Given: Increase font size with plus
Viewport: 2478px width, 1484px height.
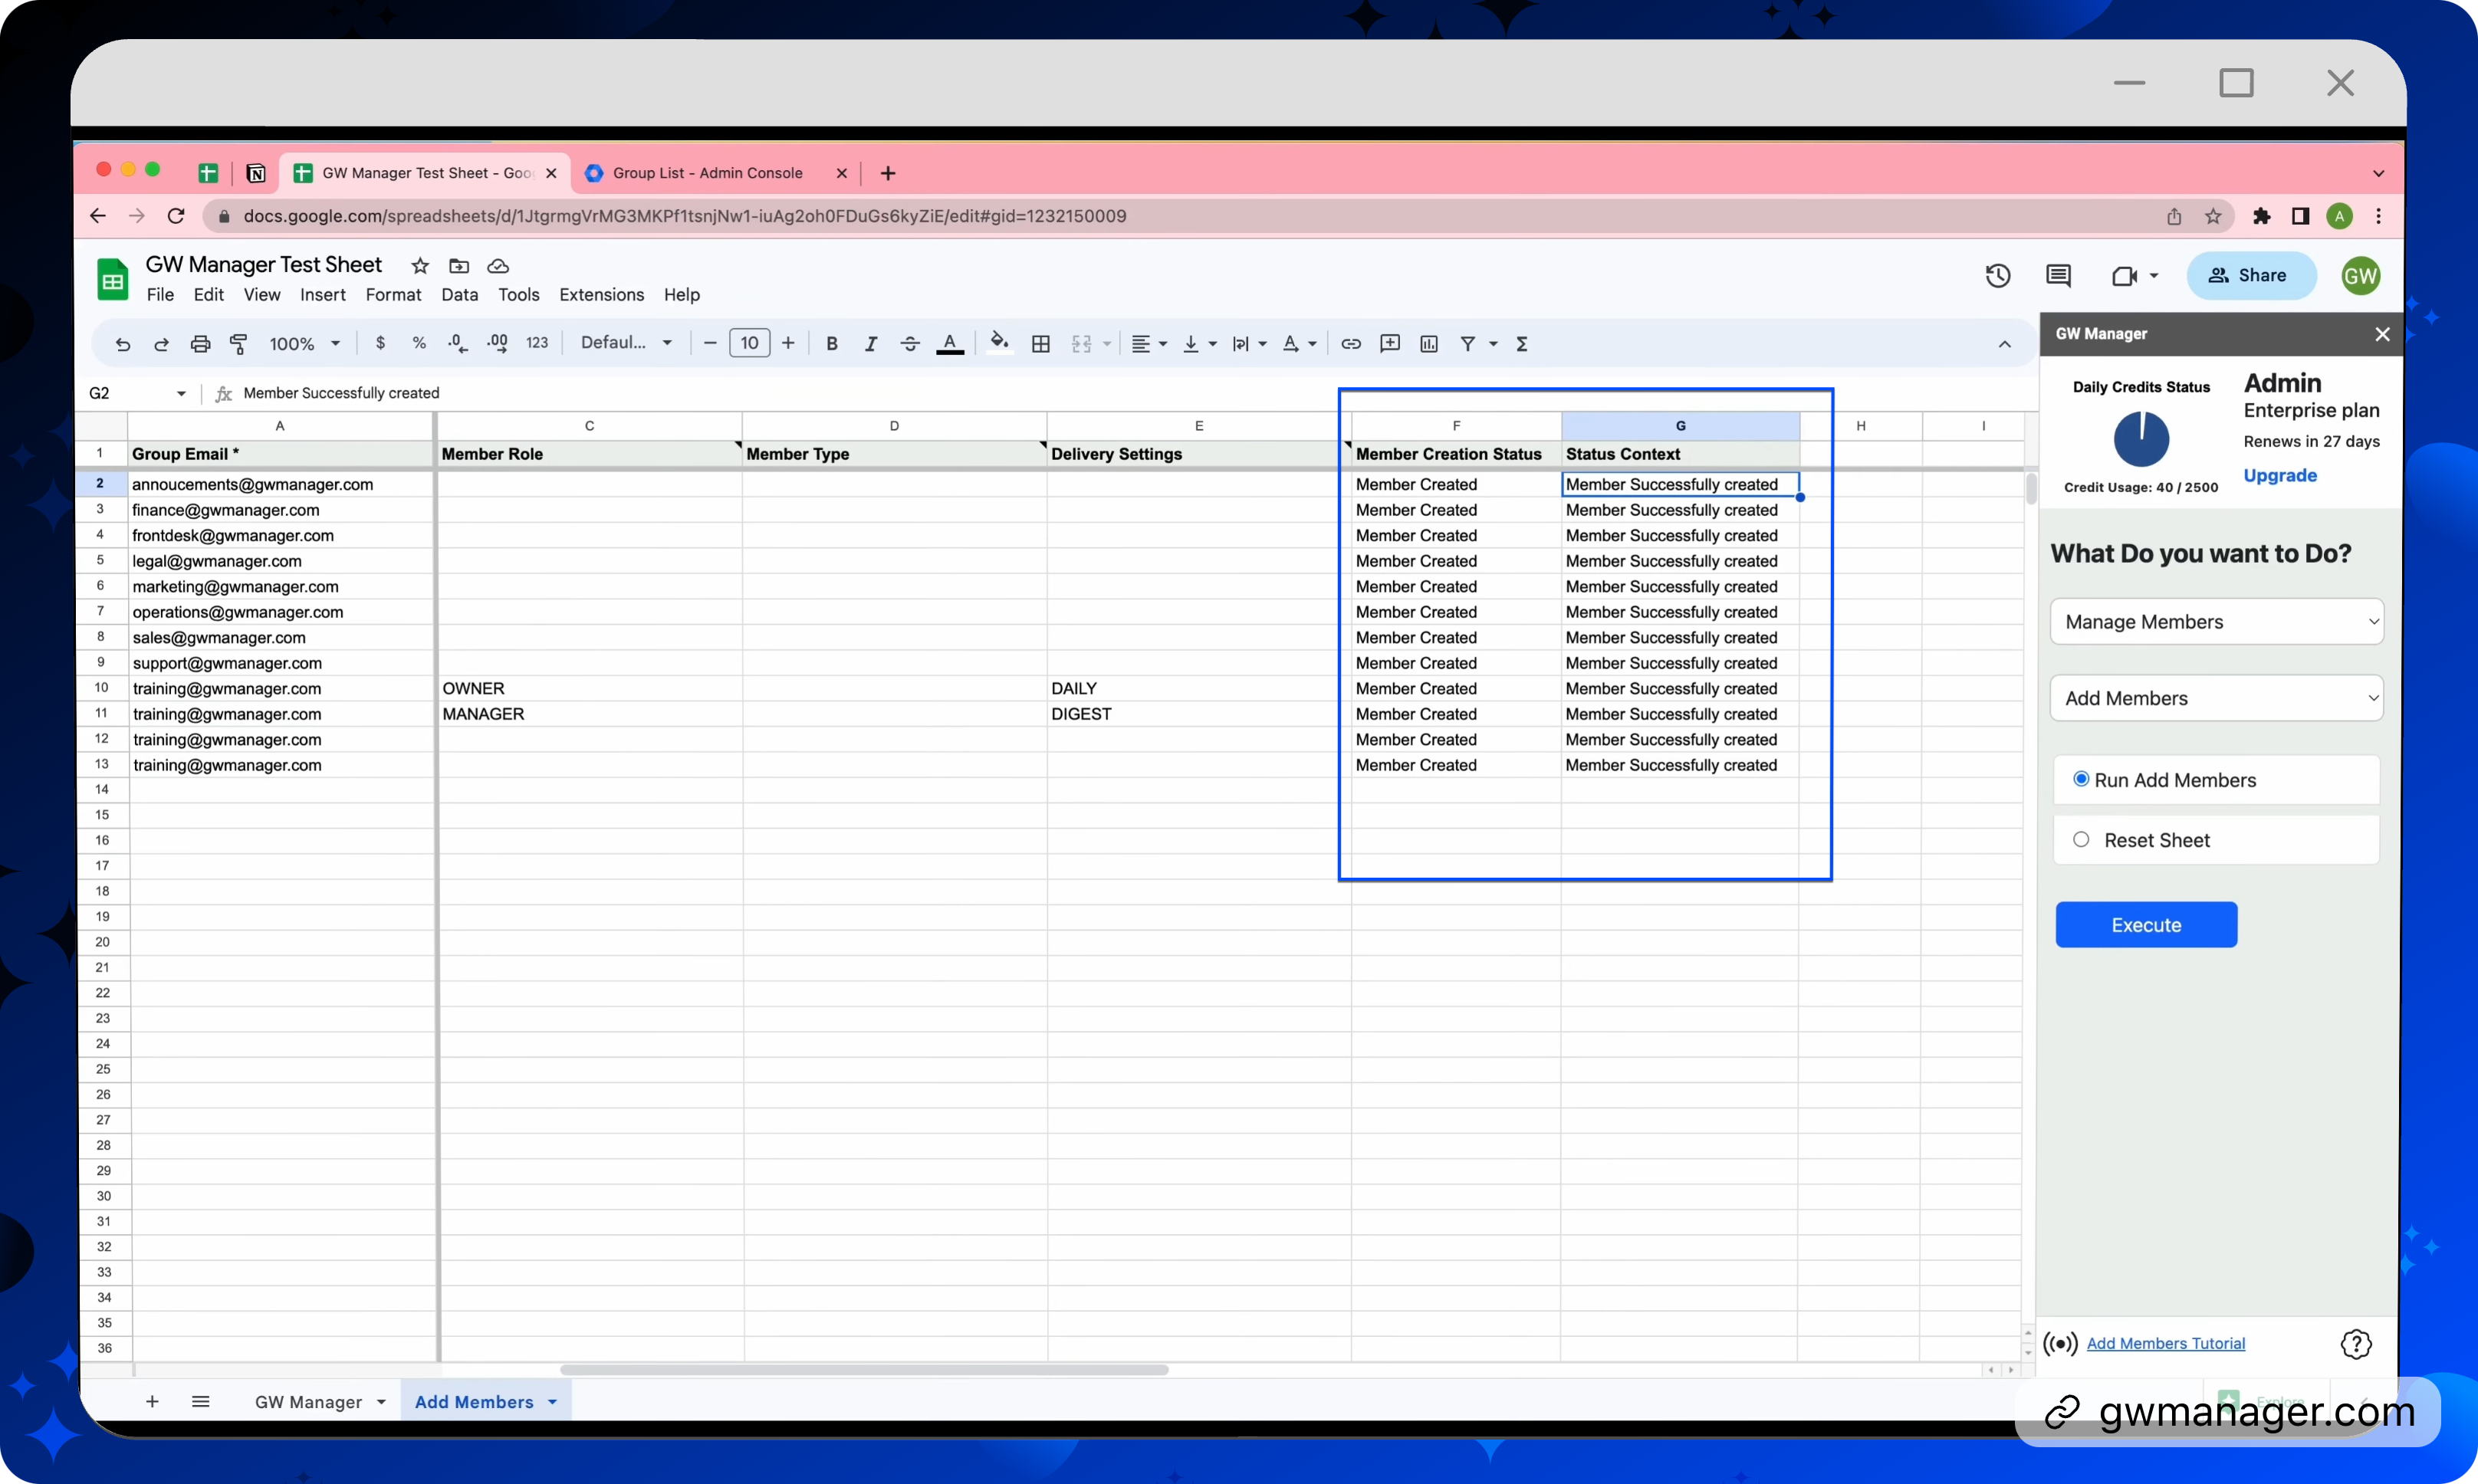Looking at the screenshot, I should [788, 343].
